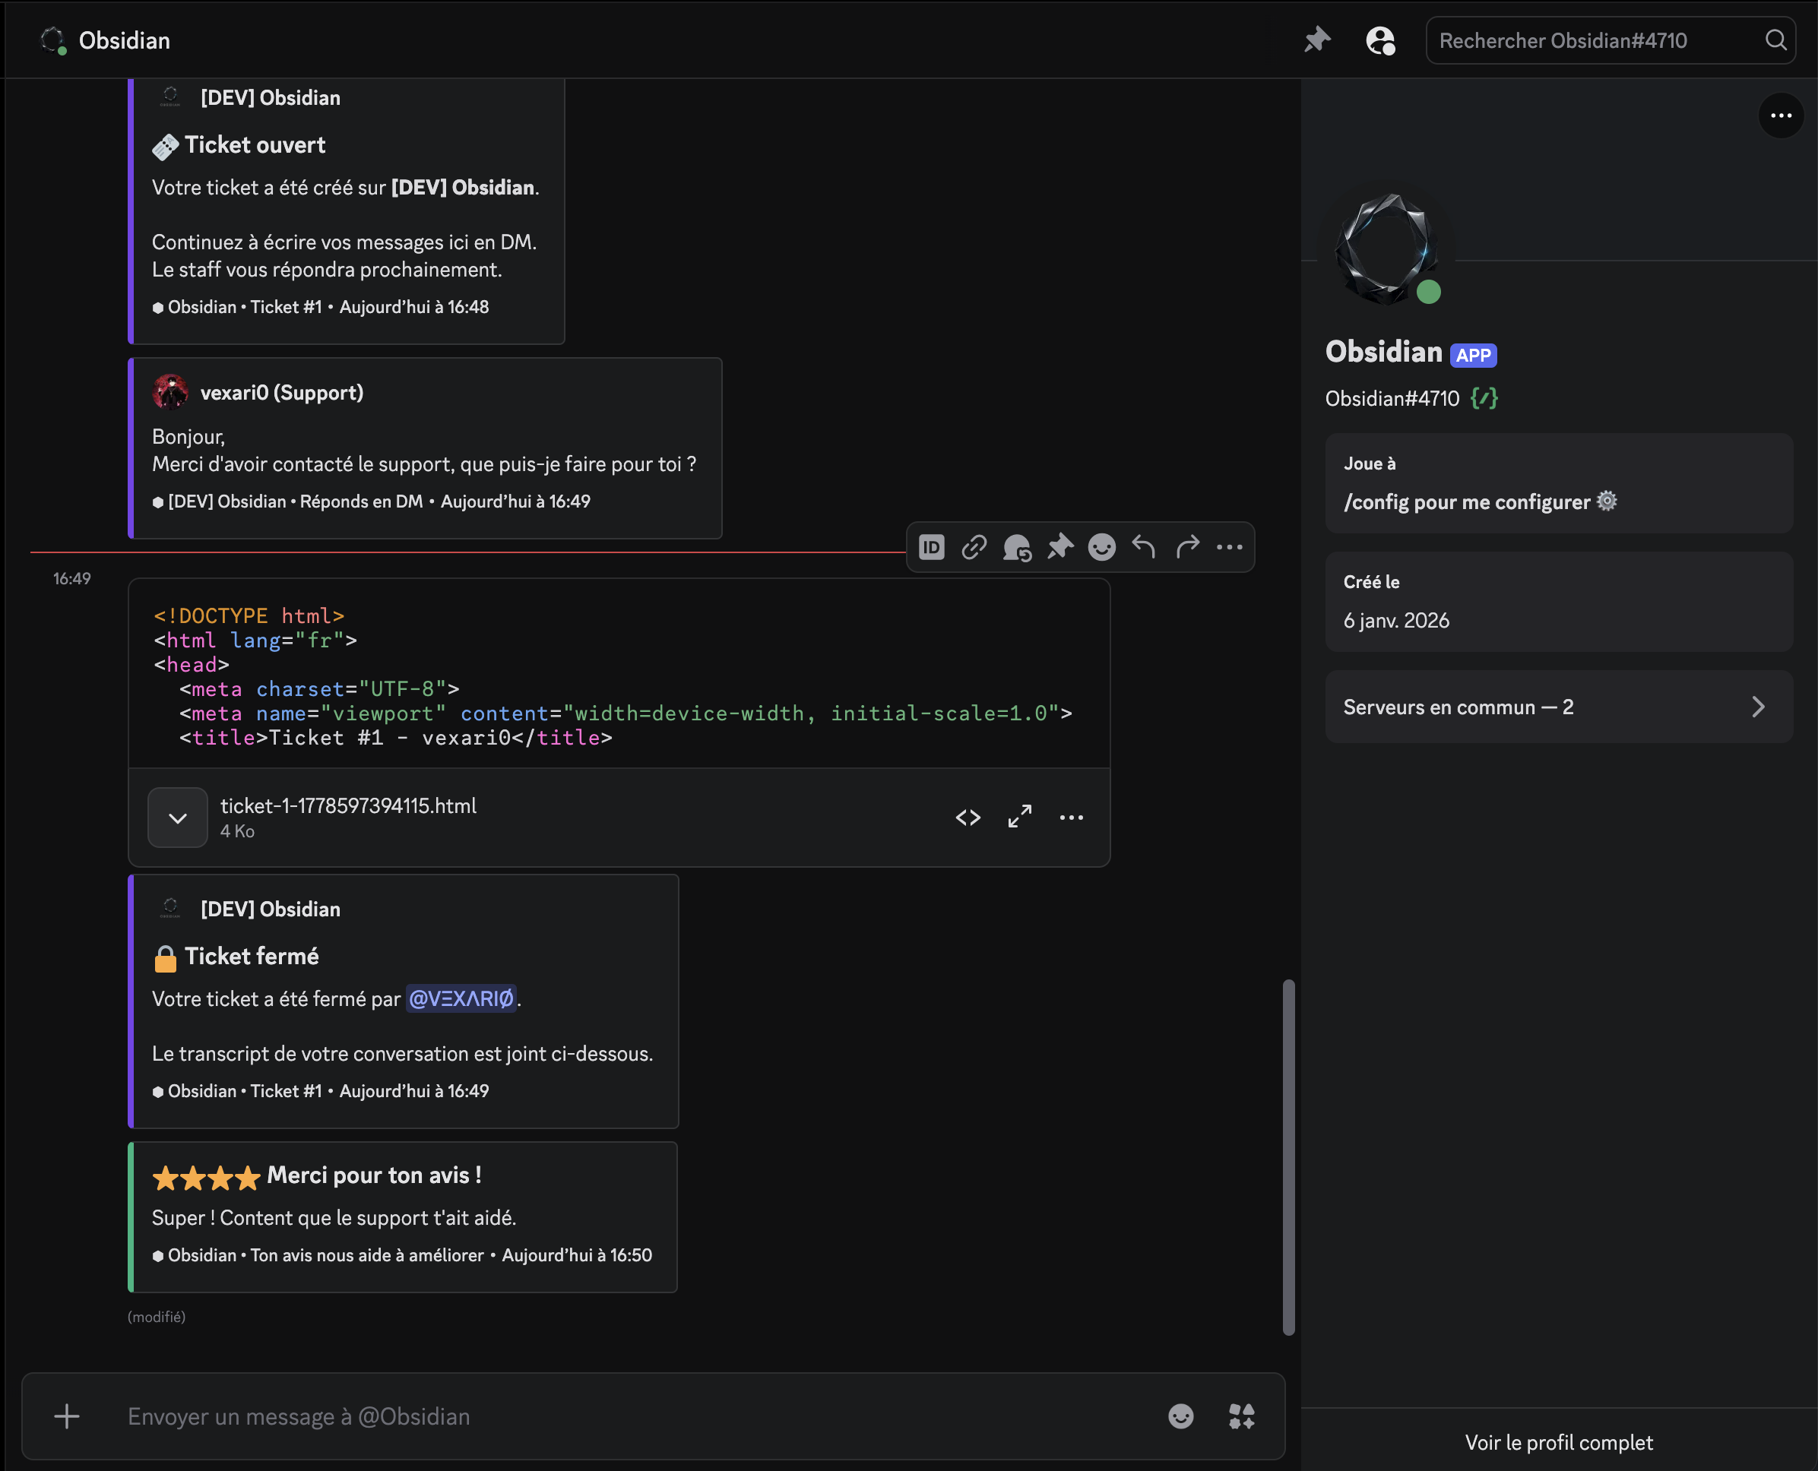Click the plus icon to attach a file

click(67, 1416)
